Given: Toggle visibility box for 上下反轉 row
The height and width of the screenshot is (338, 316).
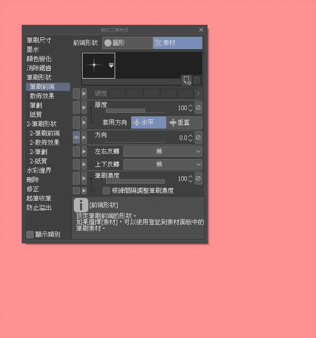Looking at the screenshot, I should tap(76, 164).
